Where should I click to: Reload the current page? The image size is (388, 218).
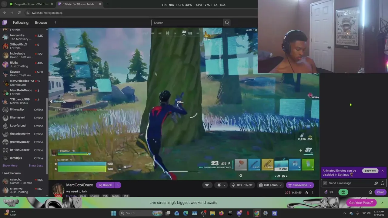pyautogui.click(x=19, y=13)
